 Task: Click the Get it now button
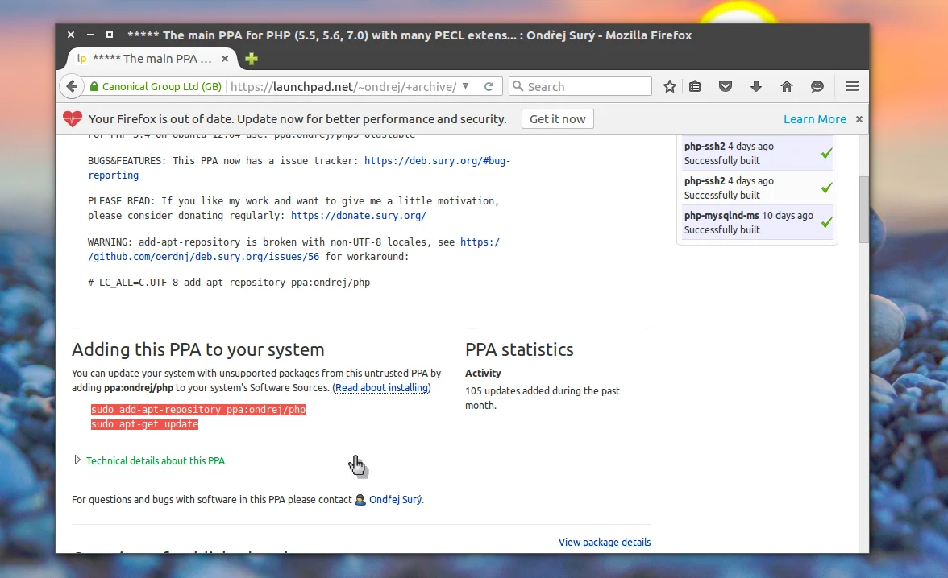click(x=558, y=119)
